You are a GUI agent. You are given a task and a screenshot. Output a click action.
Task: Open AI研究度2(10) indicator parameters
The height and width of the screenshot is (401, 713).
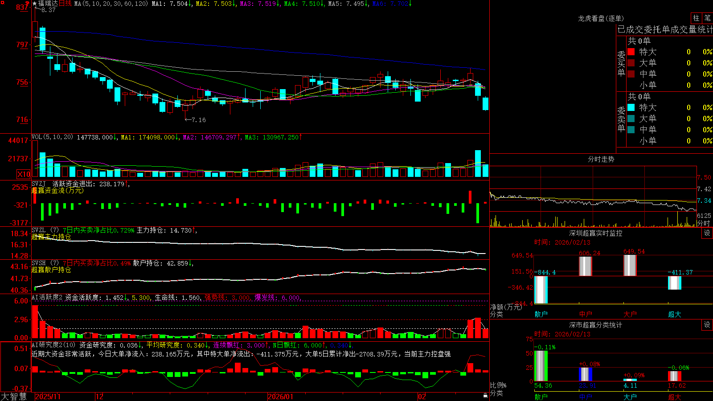(54, 345)
